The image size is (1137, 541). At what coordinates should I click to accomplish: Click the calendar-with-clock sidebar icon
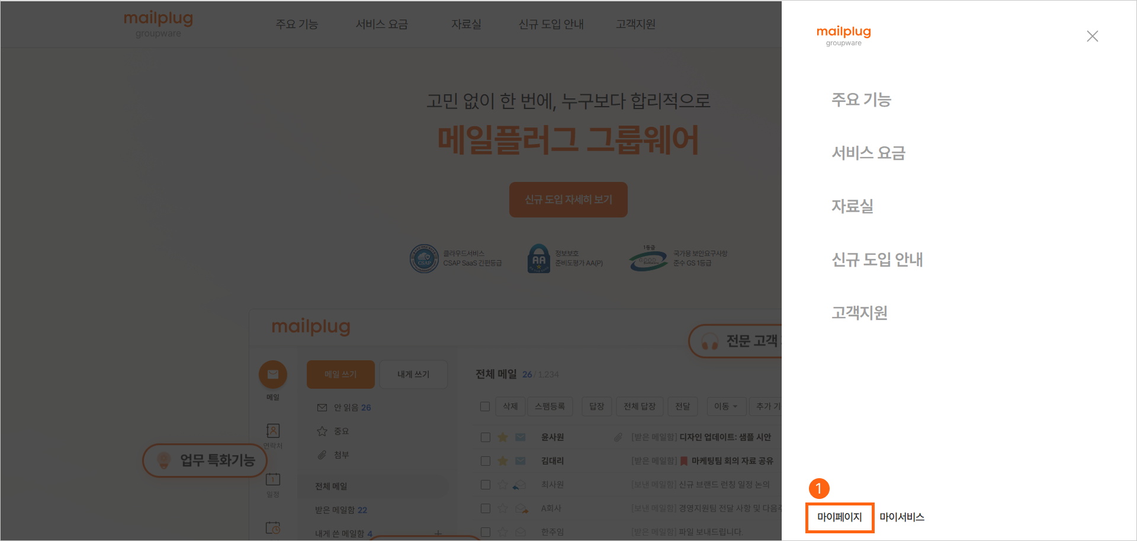(x=273, y=527)
